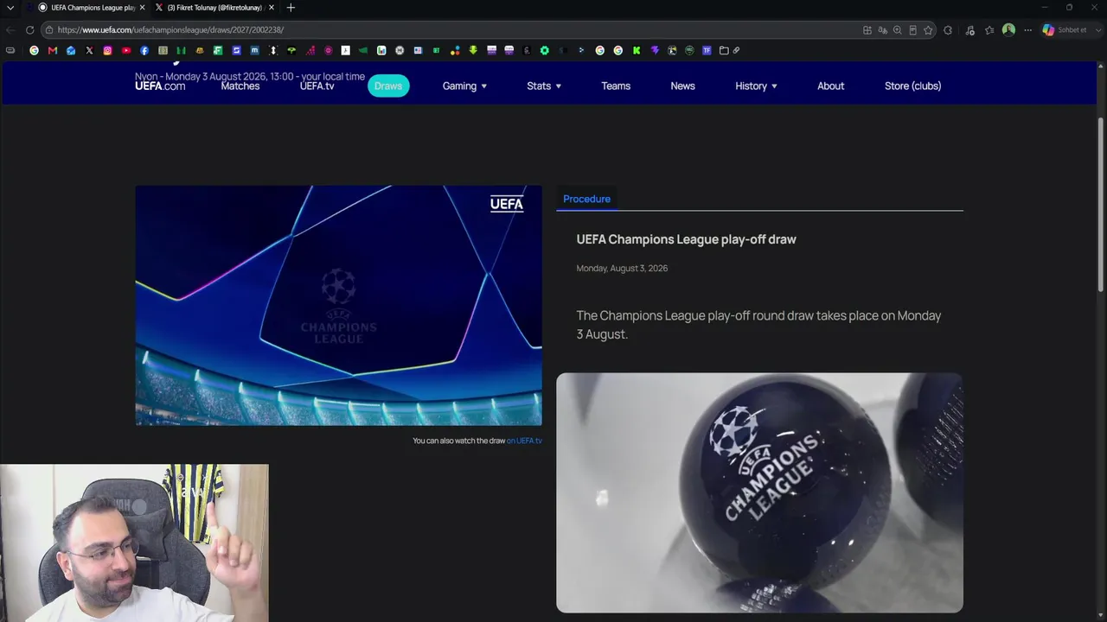Go back to the previous page
Screen dimensions: 1107x622
[10, 29]
